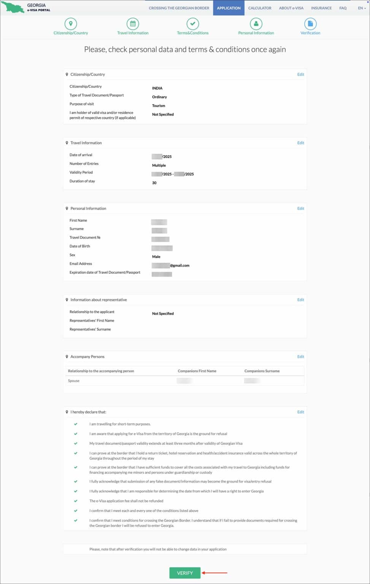This screenshot has height=584, width=370.
Task: Open the Calculator menu item
Action: (260, 8)
